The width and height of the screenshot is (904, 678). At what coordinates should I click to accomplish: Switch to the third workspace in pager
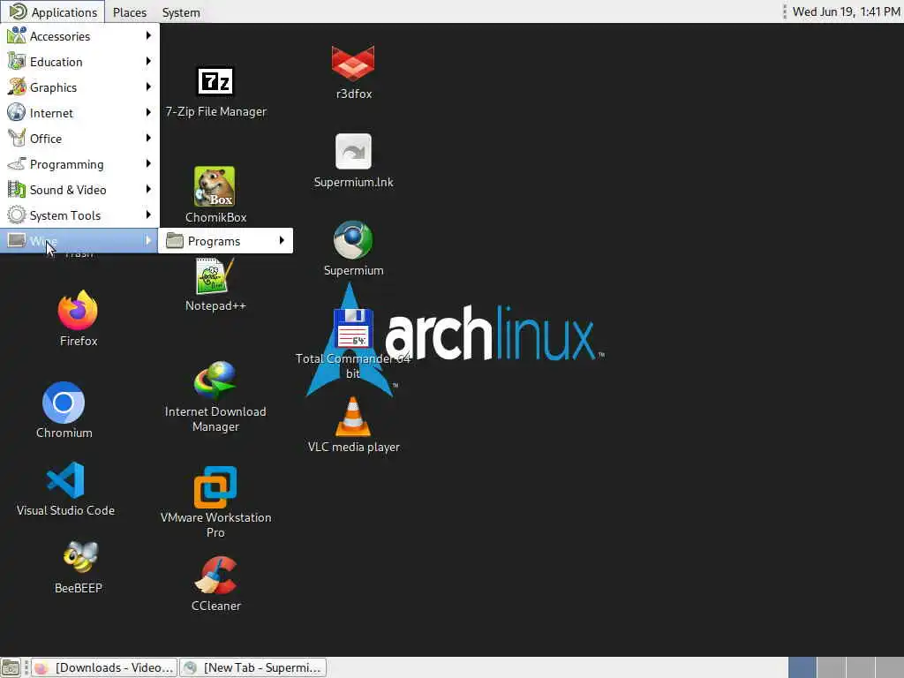click(860, 667)
